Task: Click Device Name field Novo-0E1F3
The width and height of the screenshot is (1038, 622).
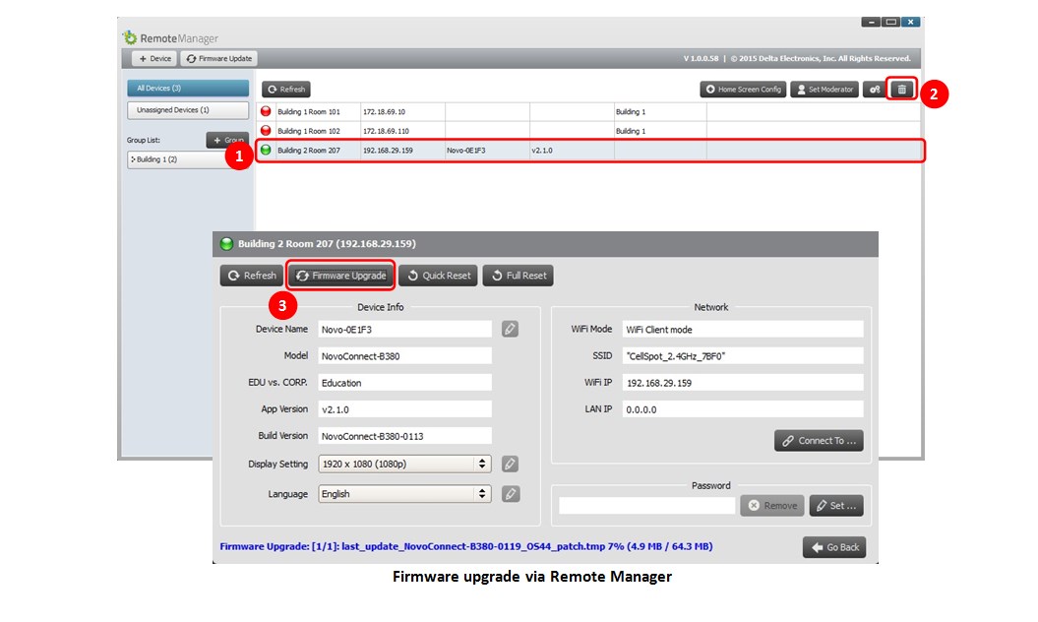Action: (x=404, y=330)
